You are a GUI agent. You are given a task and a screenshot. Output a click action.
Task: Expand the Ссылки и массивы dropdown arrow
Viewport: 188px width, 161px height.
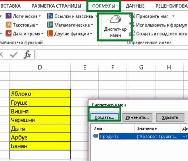point(96,16)
